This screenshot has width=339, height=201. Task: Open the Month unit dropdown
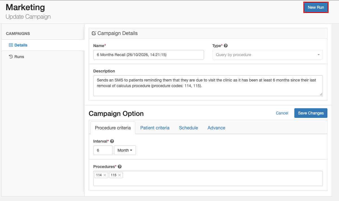pyautogui.click(x=125, y=150)
